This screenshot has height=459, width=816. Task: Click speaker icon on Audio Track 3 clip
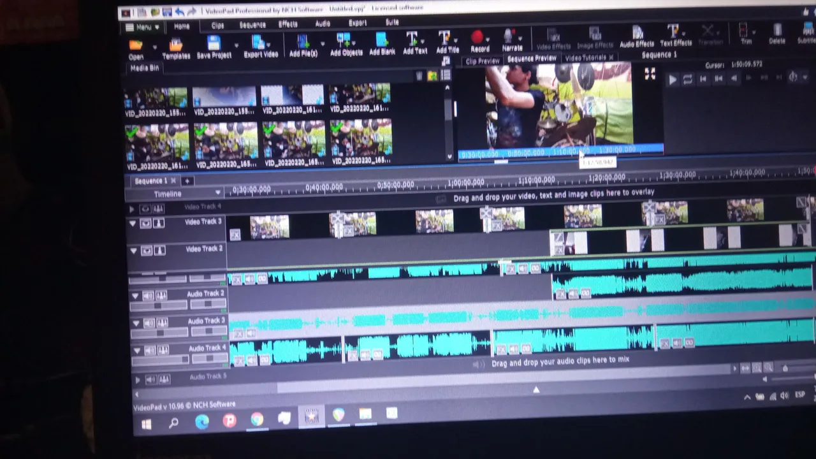(x=251, y=333)
